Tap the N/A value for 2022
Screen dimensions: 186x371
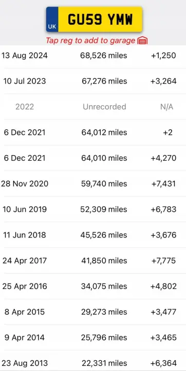pos(166,107)
